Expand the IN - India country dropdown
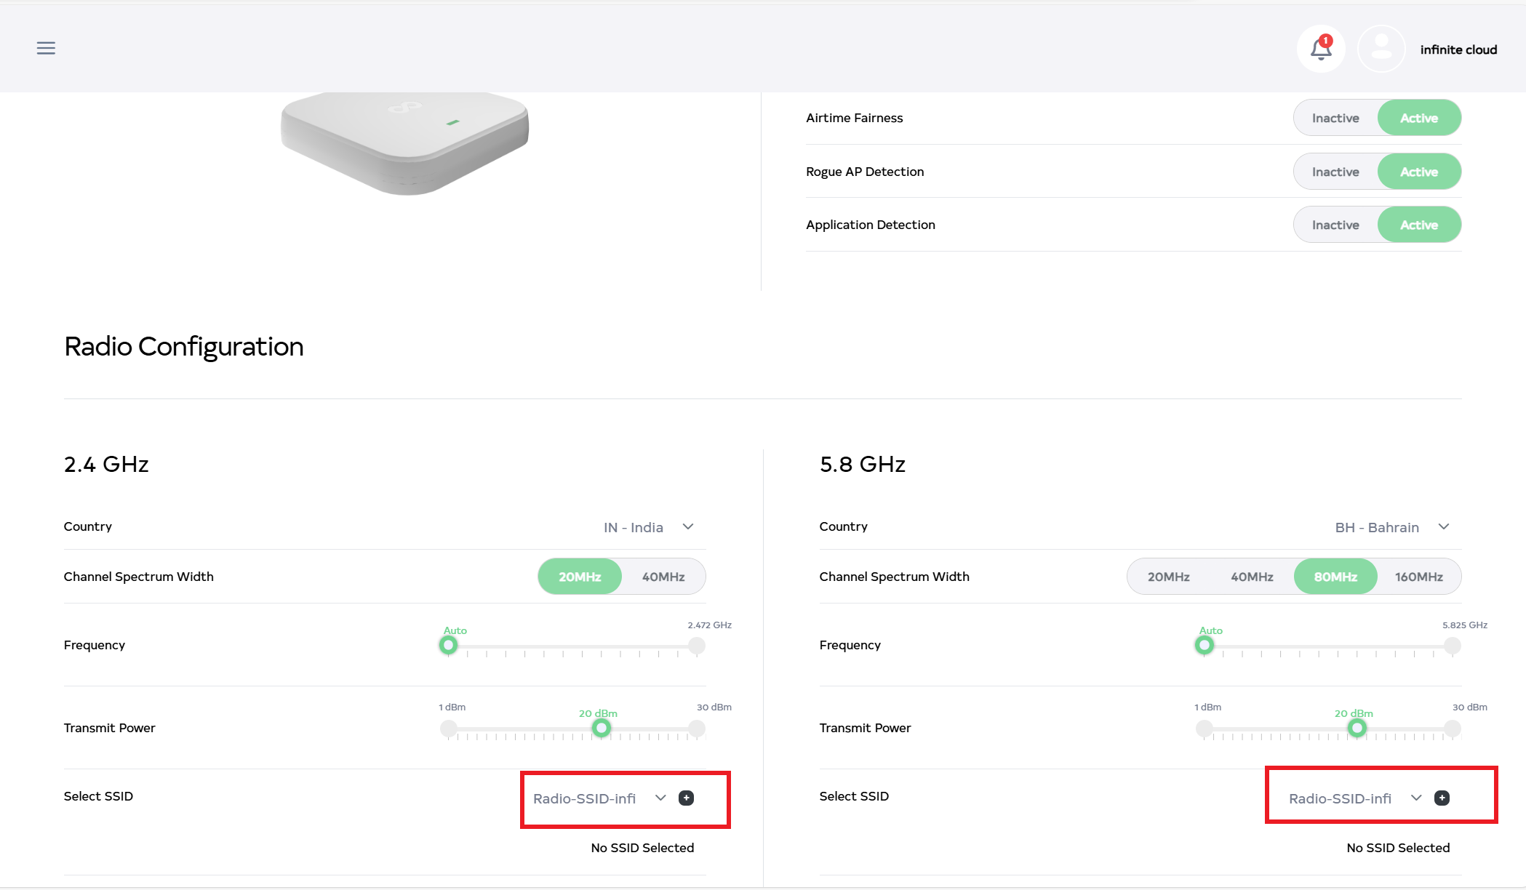 [647, 527]
